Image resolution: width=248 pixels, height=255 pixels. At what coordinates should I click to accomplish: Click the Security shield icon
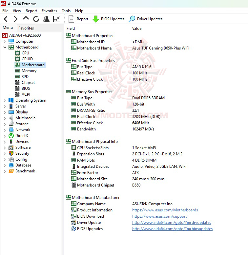coord(11,153)
